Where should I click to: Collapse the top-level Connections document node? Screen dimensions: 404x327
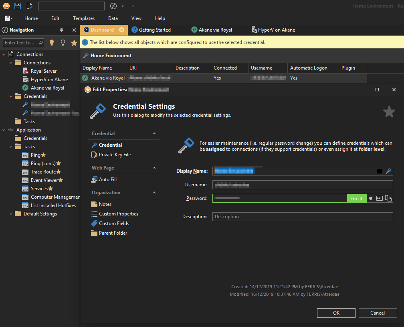click(x=4, y=54)
